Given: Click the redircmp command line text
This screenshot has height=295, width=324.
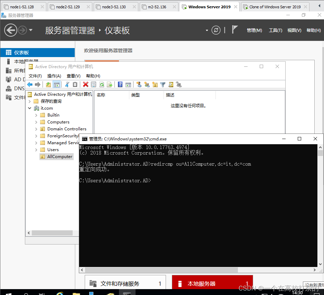Looking at the screenshot, I should click(x=201, y=164).
